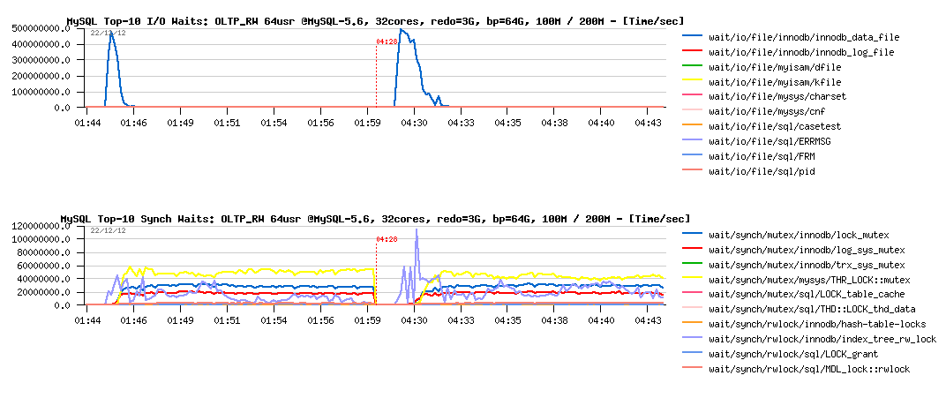
Task: Click the 04:28 marker in Synch Waits chart
Action: 387,239
